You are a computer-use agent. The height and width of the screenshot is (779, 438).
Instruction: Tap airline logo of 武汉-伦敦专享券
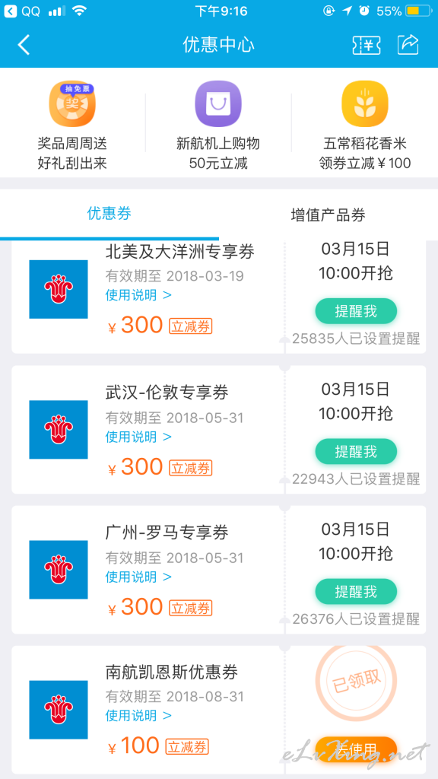pos(59,429)
